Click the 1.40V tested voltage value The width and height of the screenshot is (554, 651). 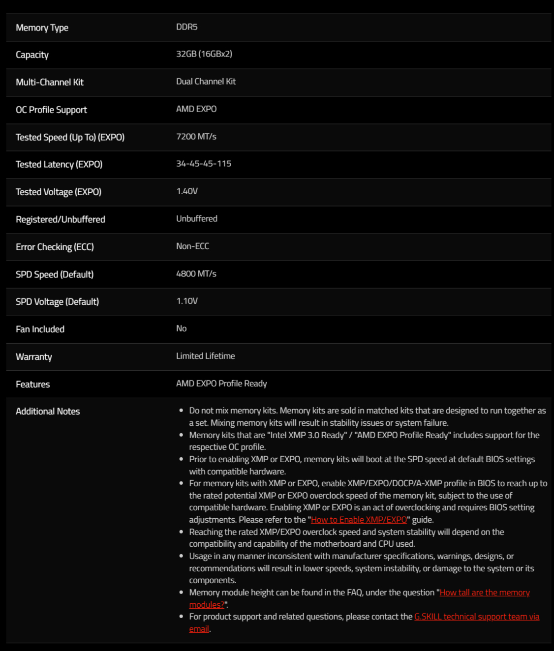click(x=187, y=191)
